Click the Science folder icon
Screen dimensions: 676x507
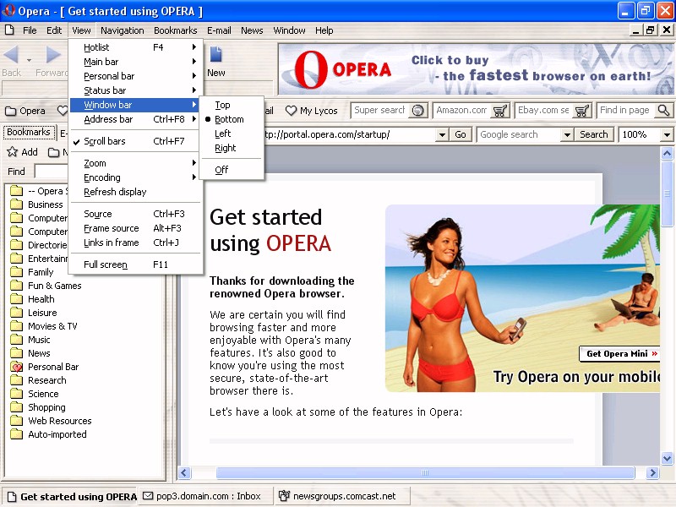pyautogui.click(x=16, y=394)
